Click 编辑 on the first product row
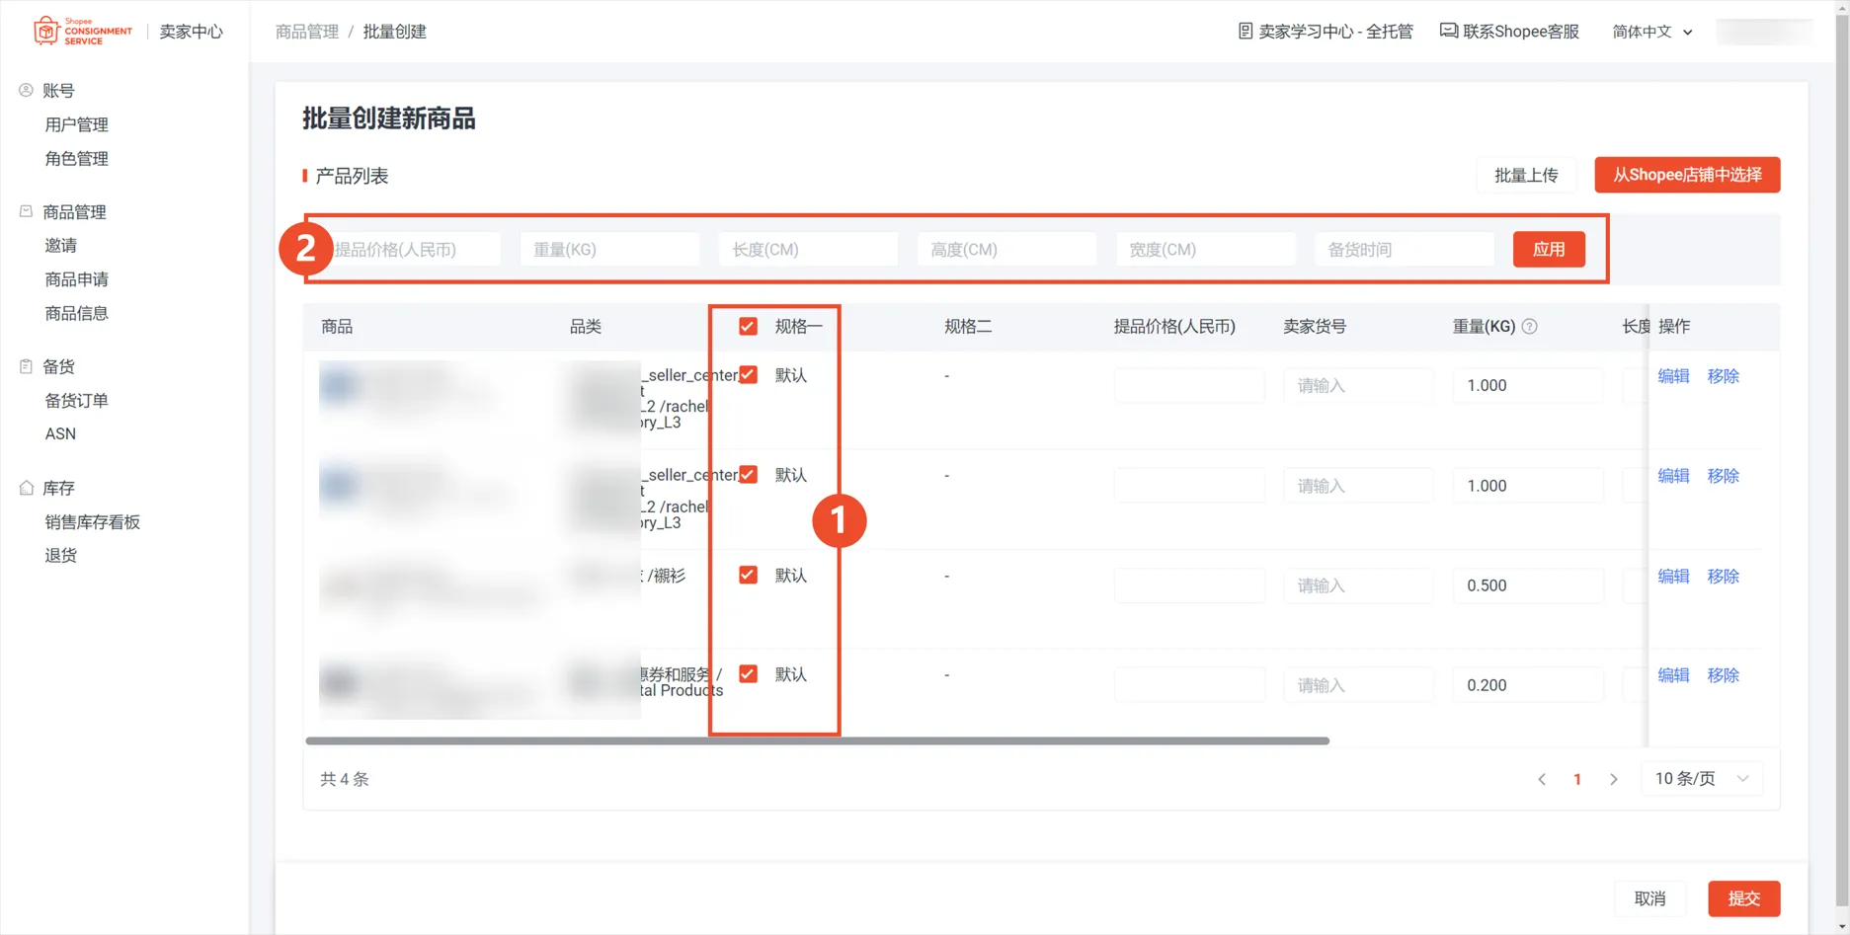The height and width of the screenshot is (935, 1850). point(1673,375)
